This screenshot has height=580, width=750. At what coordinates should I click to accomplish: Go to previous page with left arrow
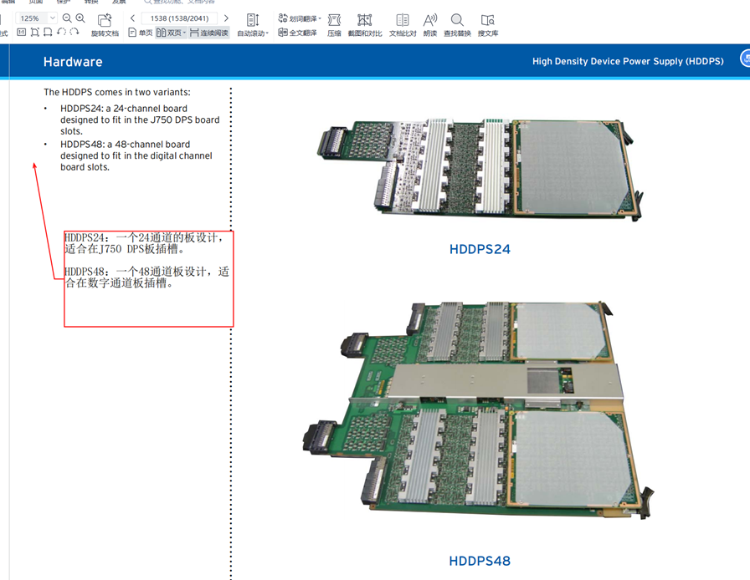click(131, 18)
